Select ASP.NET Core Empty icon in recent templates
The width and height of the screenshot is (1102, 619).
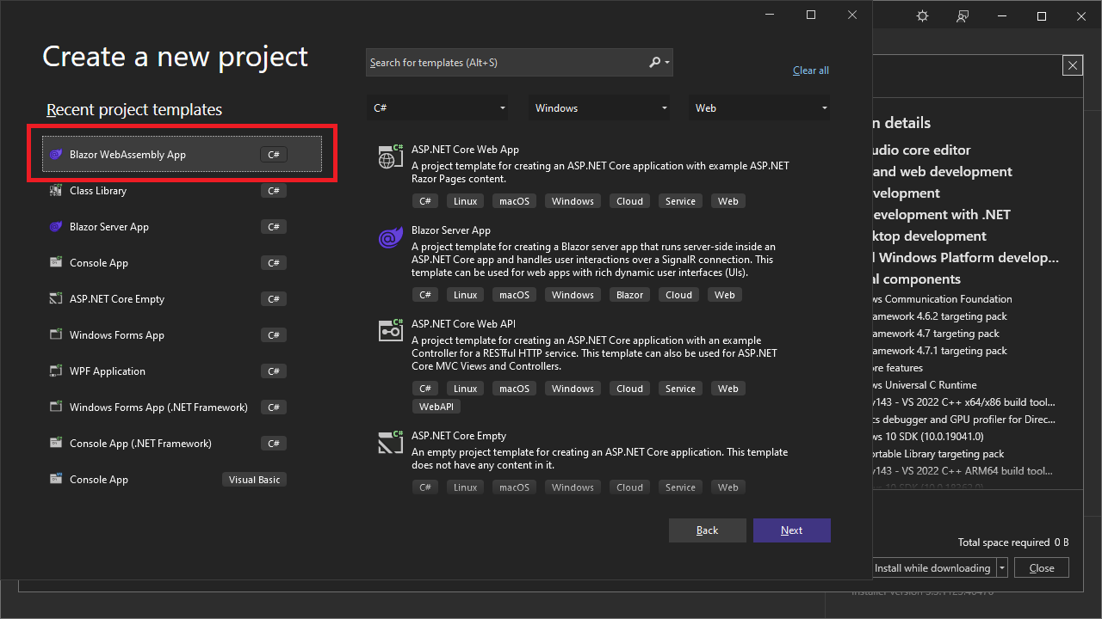(x=56, y=299)
